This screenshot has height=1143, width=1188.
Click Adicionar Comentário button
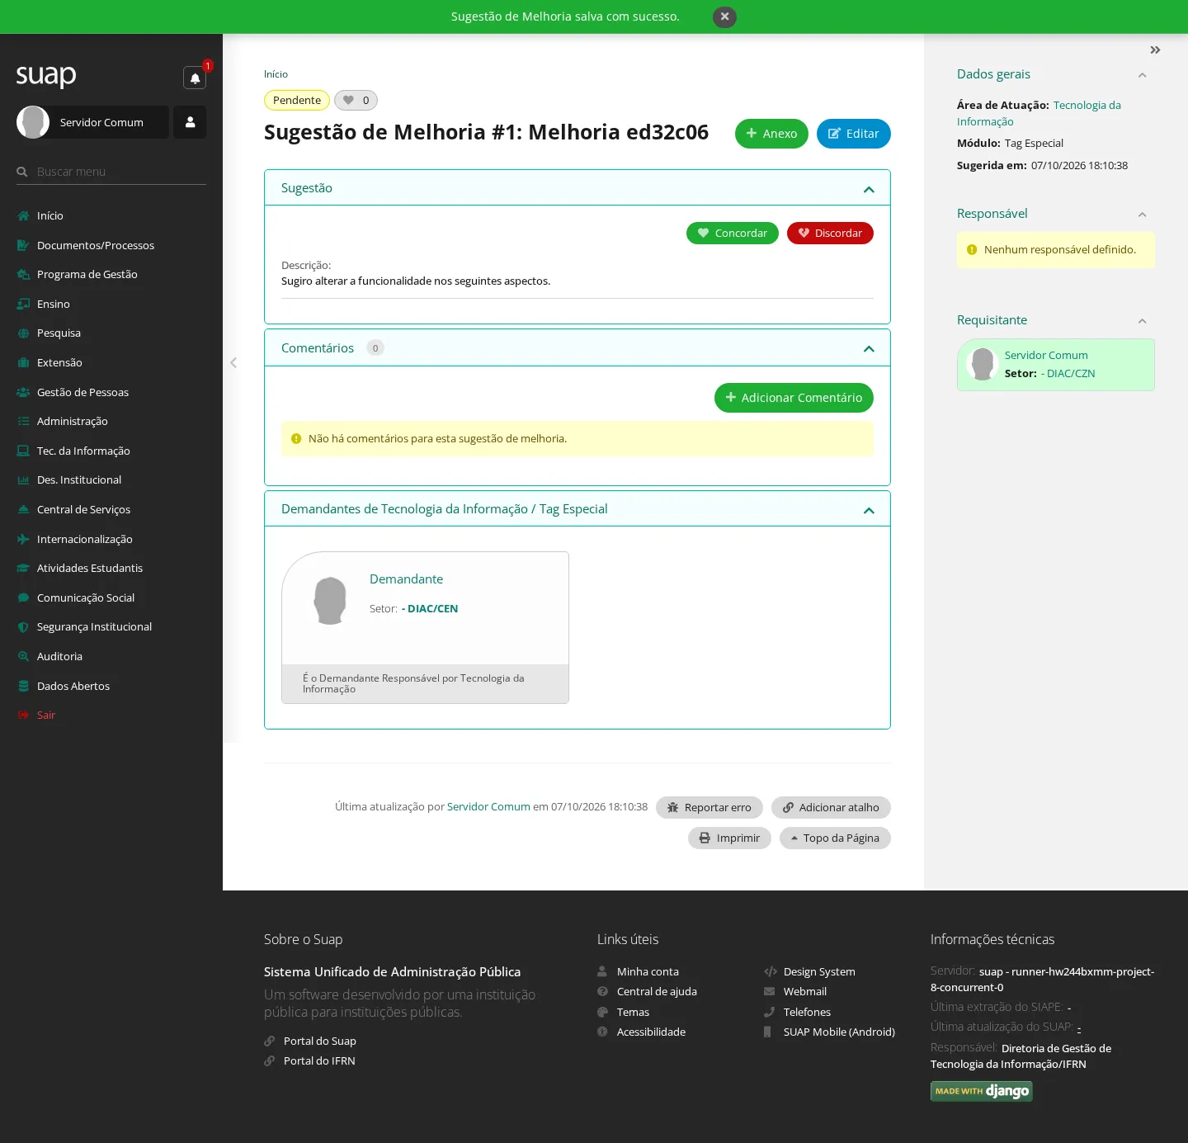pyautogui.click(x=794, y=398)
